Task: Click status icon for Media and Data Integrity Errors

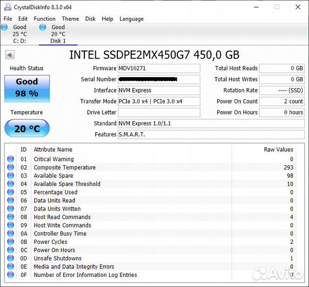Action: point(11,266)
